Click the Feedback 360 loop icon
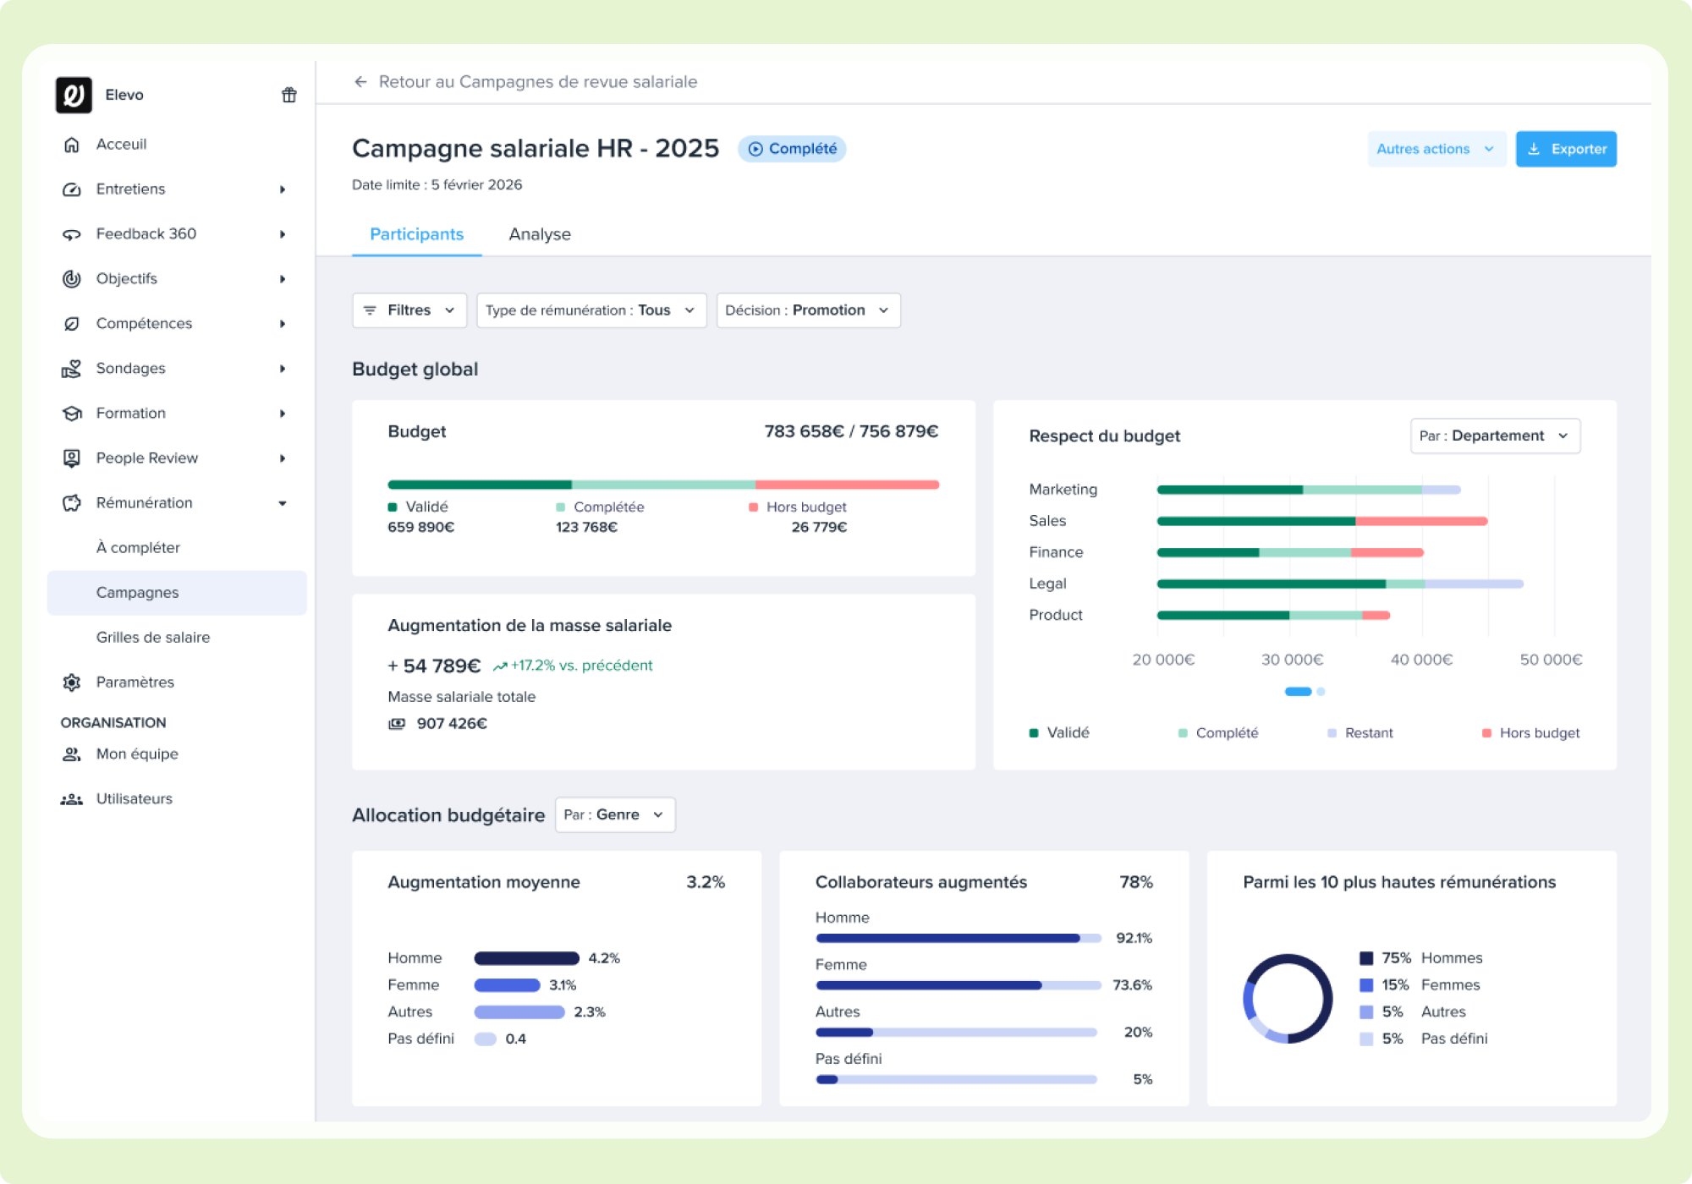The height and width of the screenshot is (1184, 1692). 72,234
